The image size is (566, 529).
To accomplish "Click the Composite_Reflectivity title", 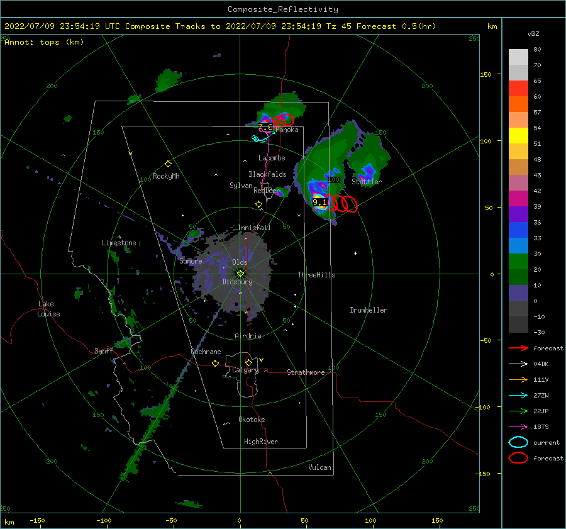I will coord(283,9).
